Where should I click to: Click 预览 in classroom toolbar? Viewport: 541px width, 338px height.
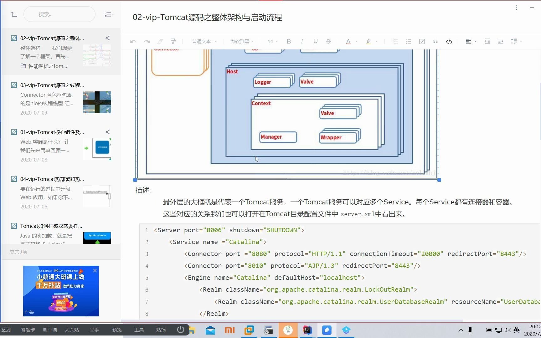(117, 330)
